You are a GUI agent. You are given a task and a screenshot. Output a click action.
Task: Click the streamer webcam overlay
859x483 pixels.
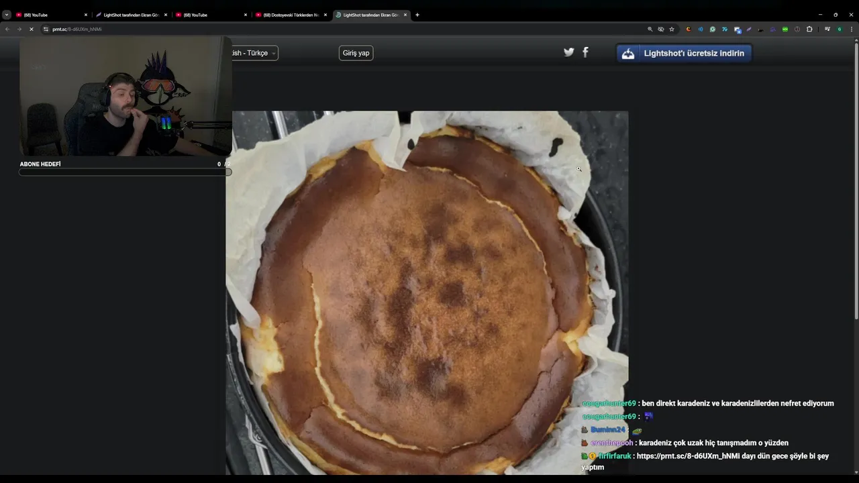125,96
